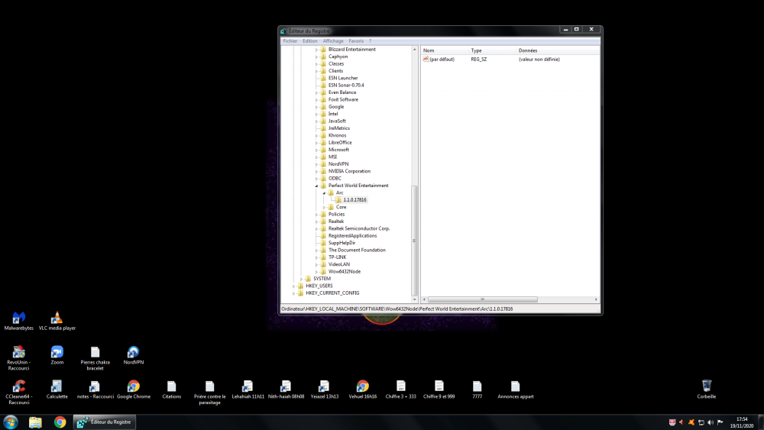Image resolution: width=764 pixels, height=430 pixels.
Task: Open the Affichage menu
Action: [x=333, y=41]
